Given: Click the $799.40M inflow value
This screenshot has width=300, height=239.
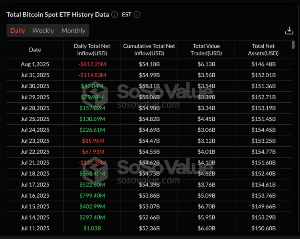Looking at the screenshot, I should tap(92, 196).
